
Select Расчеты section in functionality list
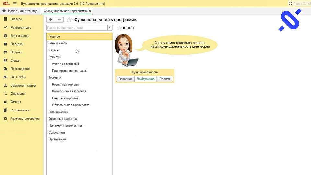pos(54,57)
